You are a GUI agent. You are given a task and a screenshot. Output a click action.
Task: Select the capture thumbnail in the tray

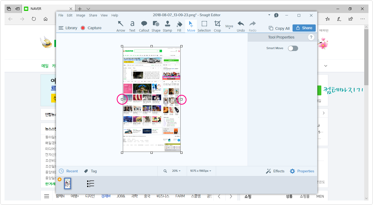(x=68, y=183)
